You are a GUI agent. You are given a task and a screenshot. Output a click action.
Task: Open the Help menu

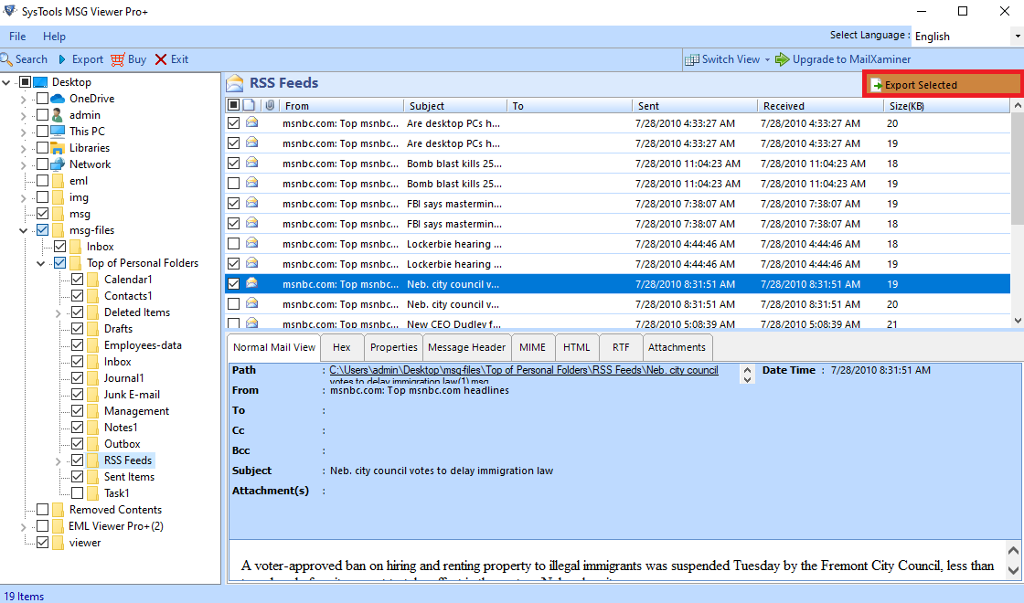point(54,36)
